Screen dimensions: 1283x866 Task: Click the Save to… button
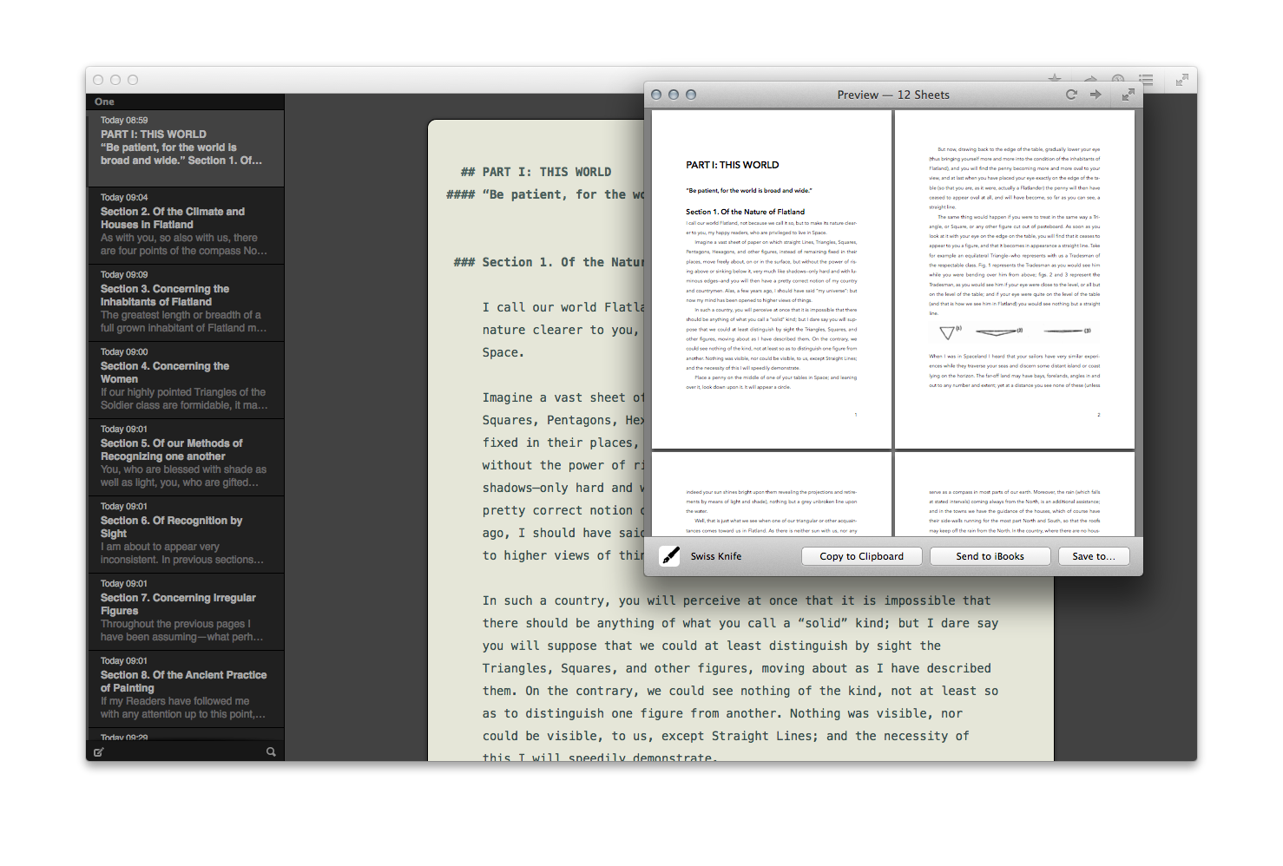point(1094,556)
